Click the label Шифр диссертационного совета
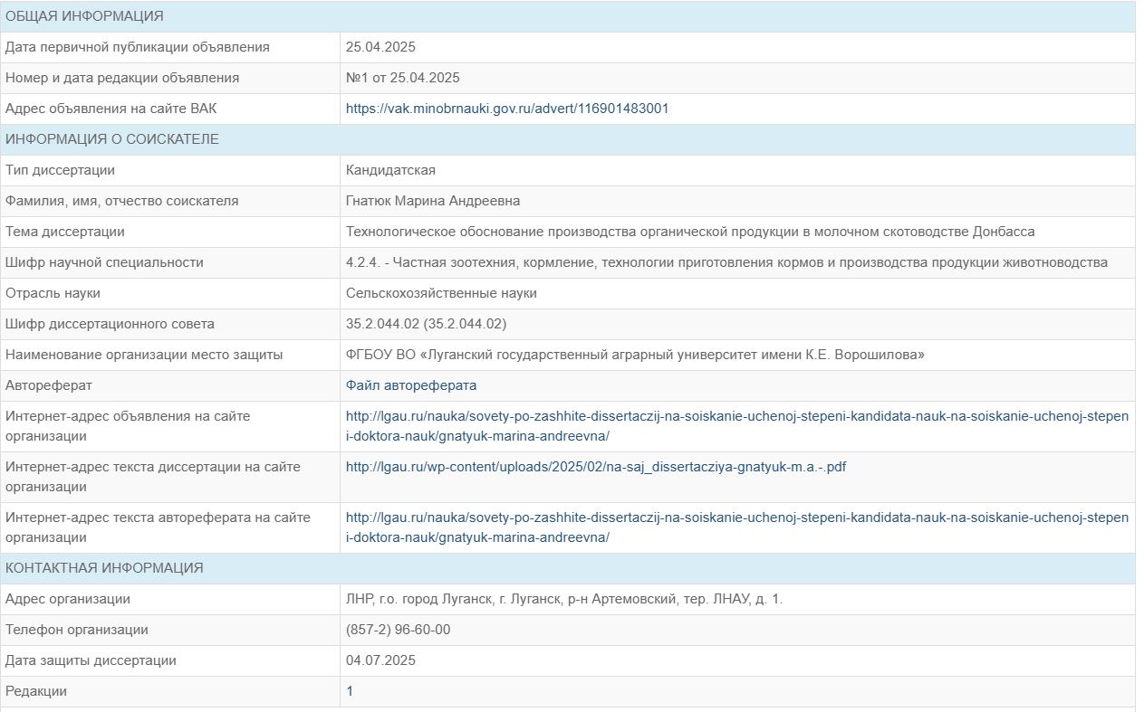The width and height of the screenshot is (1144, 712). point(110,324)
